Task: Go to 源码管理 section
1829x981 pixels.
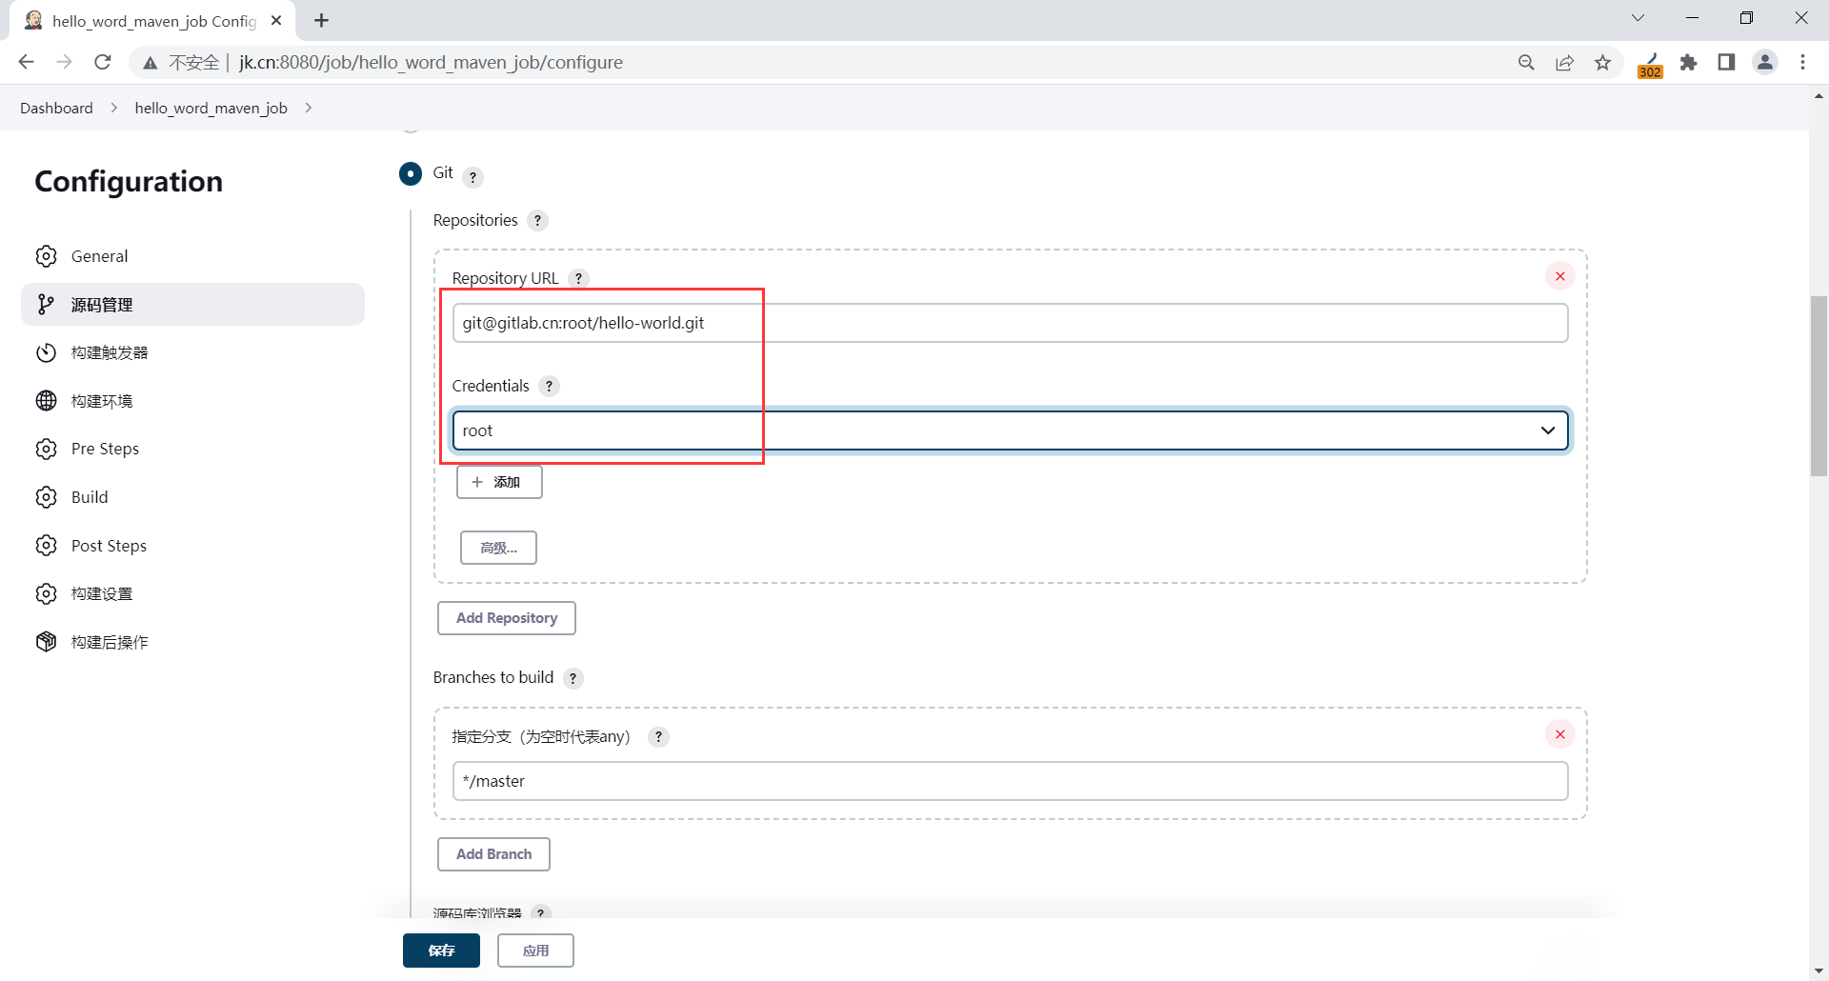Action: pyautogui.click(x=192, y=305)
